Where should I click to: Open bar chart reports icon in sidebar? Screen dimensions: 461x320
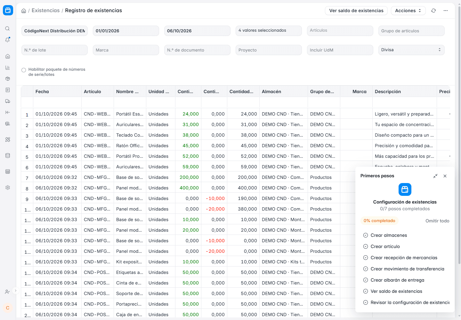[8, 68]
